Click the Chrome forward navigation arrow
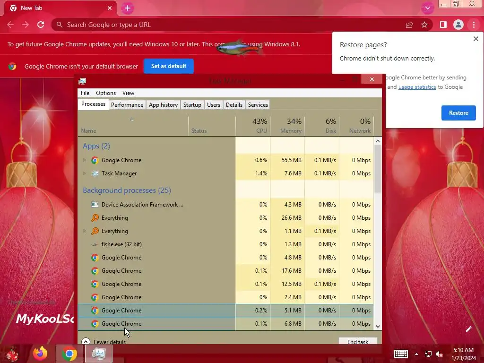Viewport: 484px width, 363px height. pos(26,25)
